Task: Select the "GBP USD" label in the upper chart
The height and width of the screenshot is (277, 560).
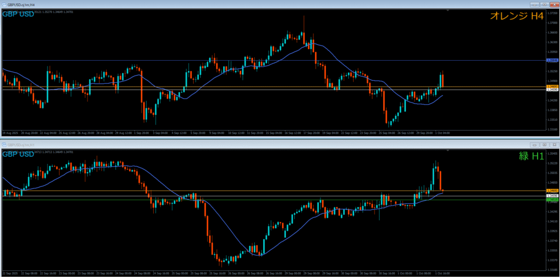Action: click(18, 14)
